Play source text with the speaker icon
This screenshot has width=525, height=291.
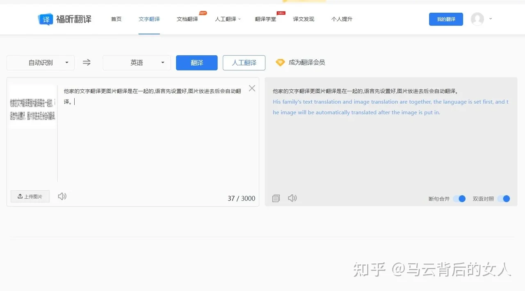[x=62, y=196]
